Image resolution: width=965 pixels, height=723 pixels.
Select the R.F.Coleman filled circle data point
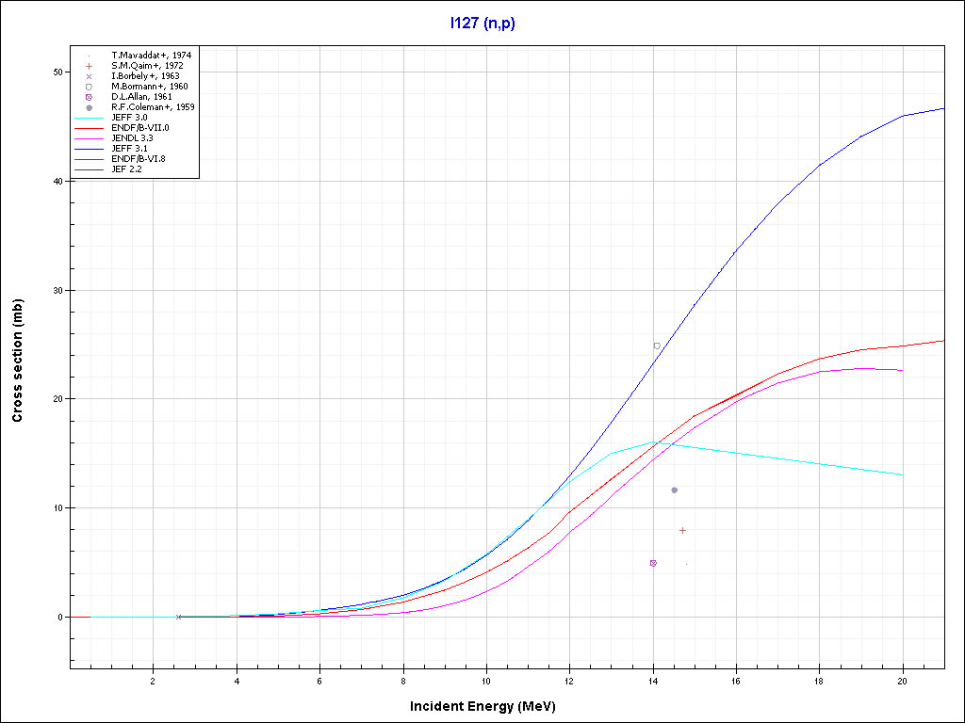click(x=674, y=490)
